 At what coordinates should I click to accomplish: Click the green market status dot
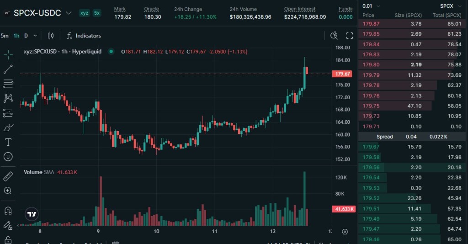pos(111,52)
